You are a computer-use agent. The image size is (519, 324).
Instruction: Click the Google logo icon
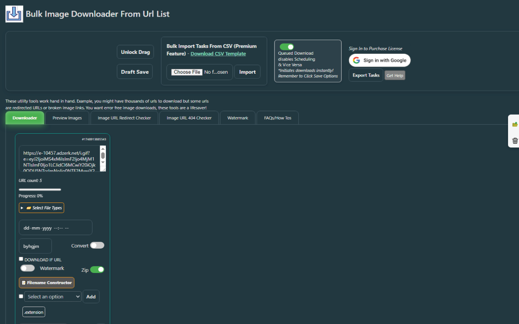356,60
